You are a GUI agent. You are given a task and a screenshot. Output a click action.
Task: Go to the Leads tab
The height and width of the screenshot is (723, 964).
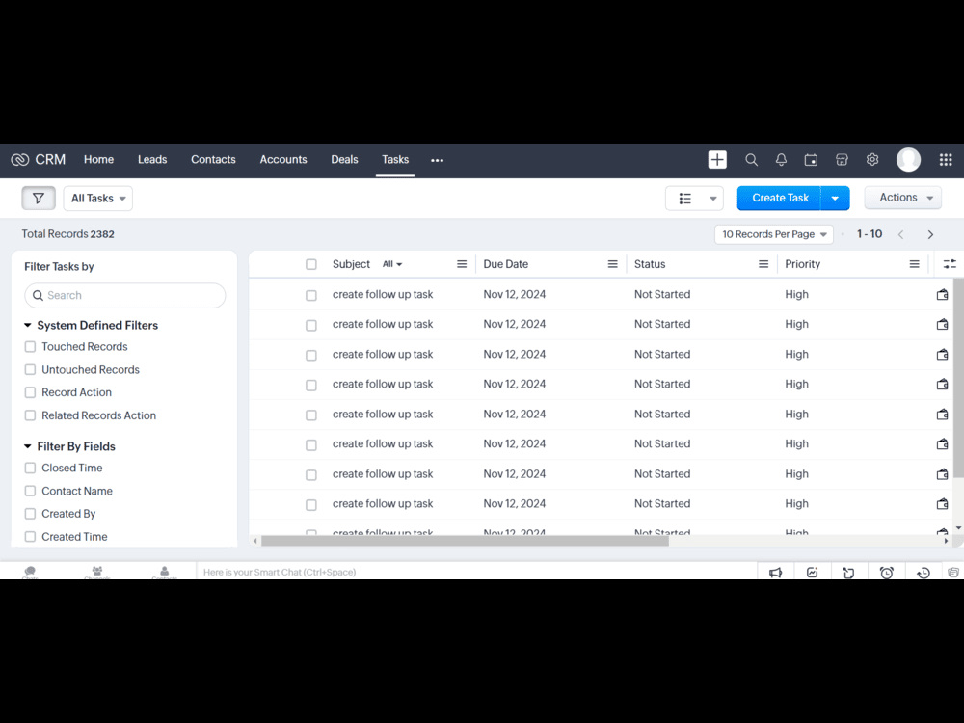click(152, 159)
